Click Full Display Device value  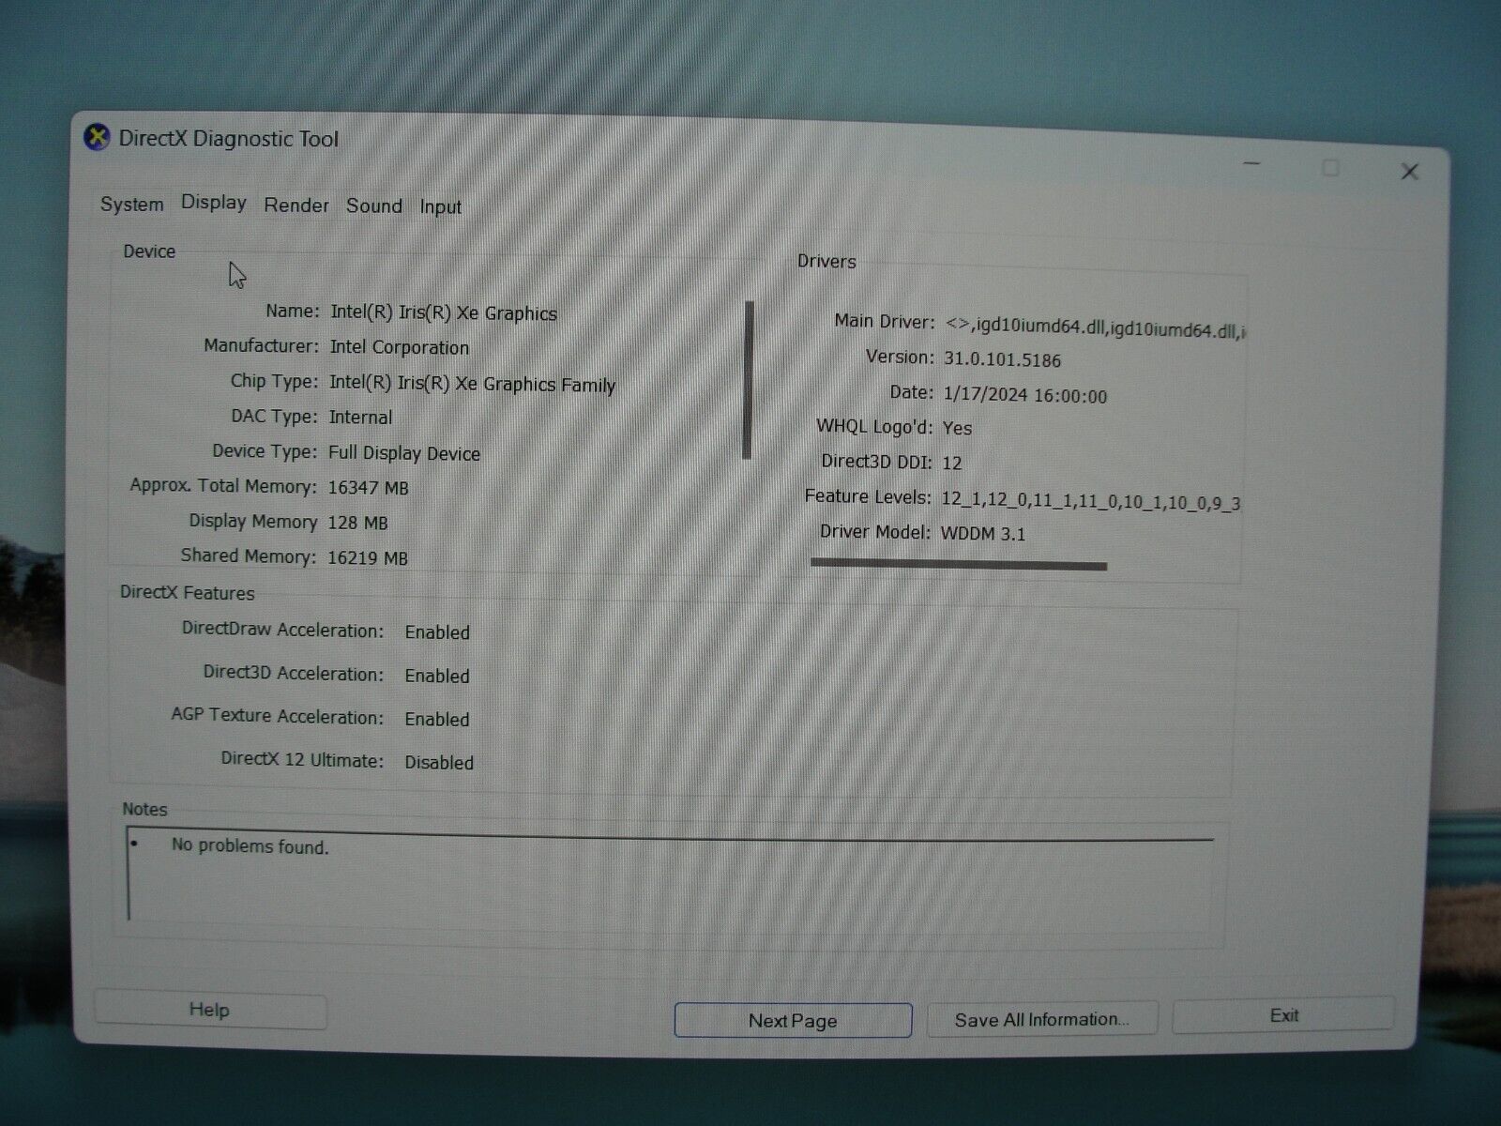pyautogui.click(x=404, y=453)
